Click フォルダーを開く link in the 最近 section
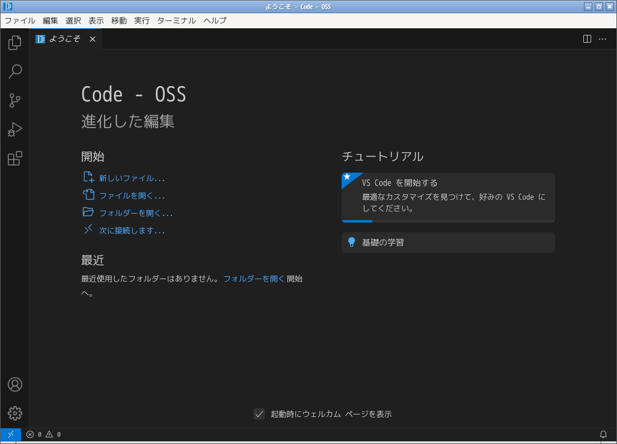The height and width of the screenshot is (444, 617). click(254, 279)
